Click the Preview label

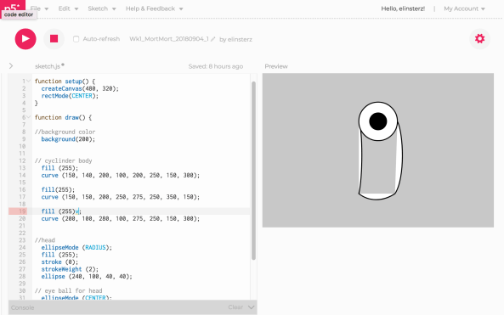(x=276, y=66)
